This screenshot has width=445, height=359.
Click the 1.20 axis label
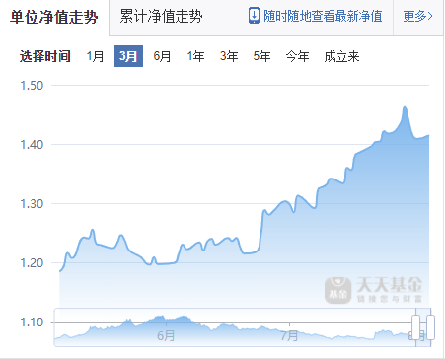point(32,262)
